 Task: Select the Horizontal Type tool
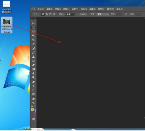coord(33,86)
